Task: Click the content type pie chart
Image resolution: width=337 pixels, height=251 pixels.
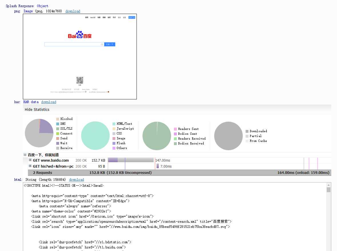Action: 95,136
